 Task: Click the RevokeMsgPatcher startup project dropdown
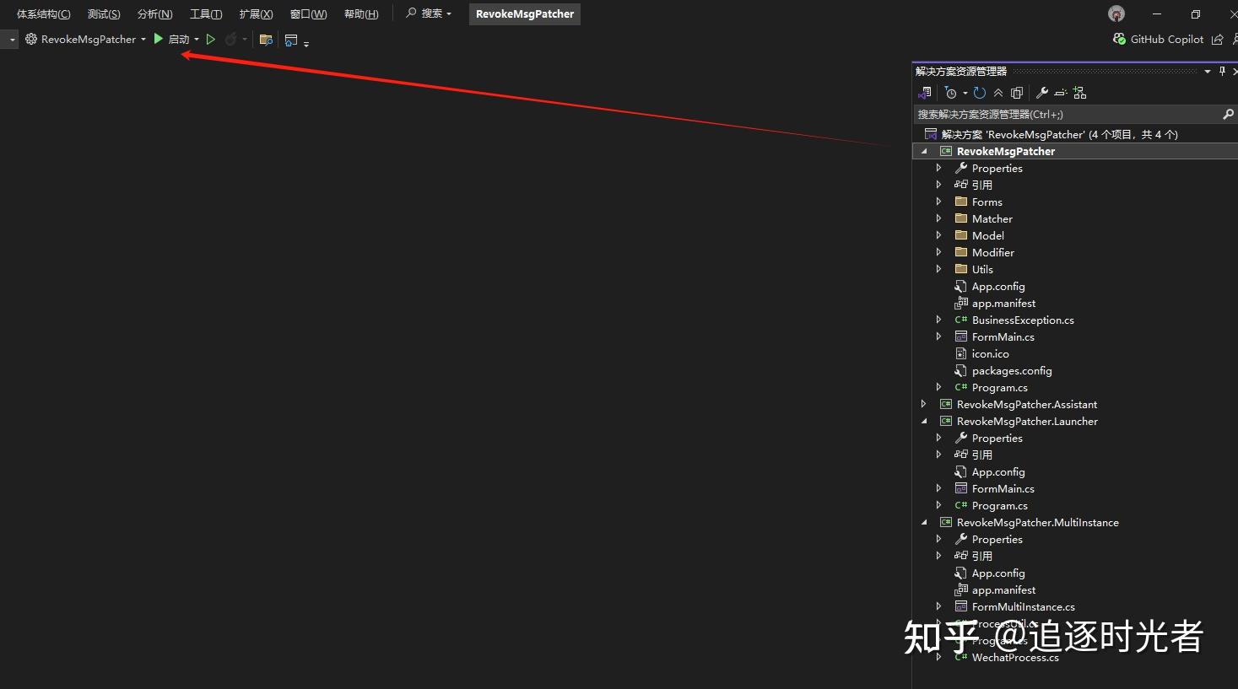point(143,39)
